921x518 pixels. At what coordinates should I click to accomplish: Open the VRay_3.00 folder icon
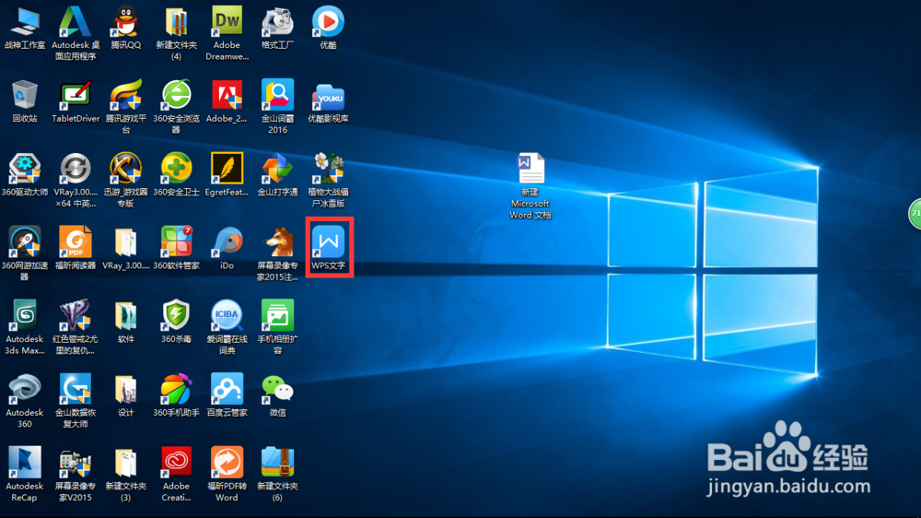pyautogui.click(x=125, y=242)
